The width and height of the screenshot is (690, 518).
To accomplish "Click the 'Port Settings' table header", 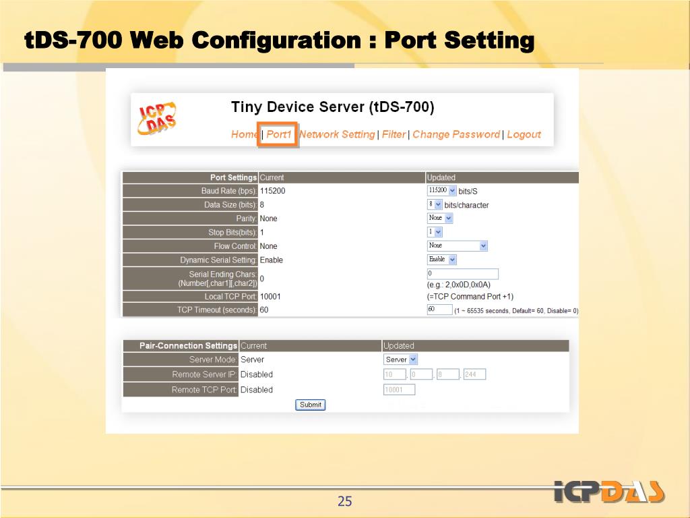I will 233,177.
